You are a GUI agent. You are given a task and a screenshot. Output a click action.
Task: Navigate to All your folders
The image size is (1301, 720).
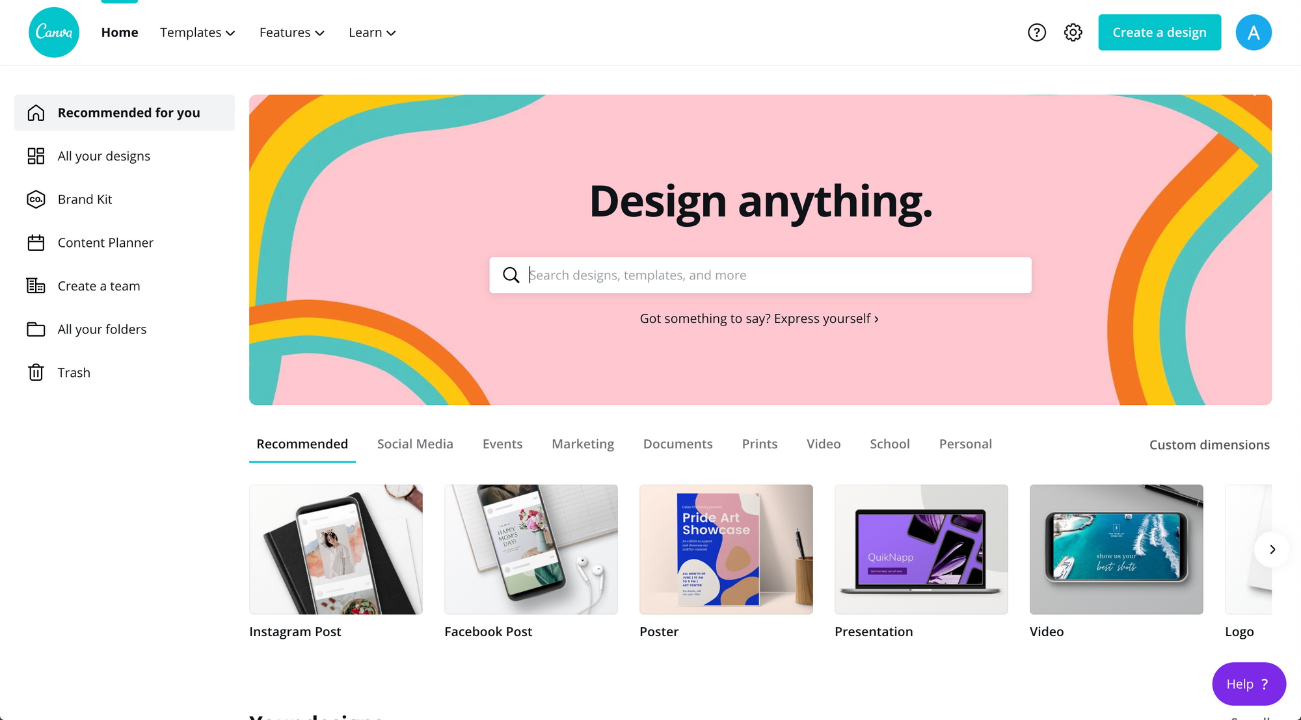point(102,329)
